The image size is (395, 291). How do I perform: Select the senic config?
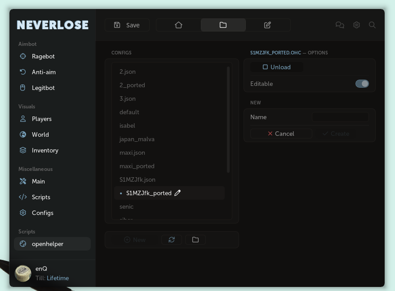pos(169,206)
